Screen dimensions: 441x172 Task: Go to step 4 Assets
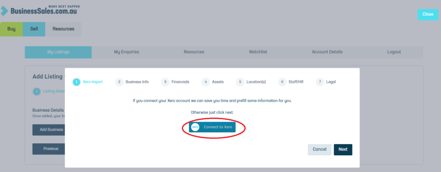click(x=213, y=82)
